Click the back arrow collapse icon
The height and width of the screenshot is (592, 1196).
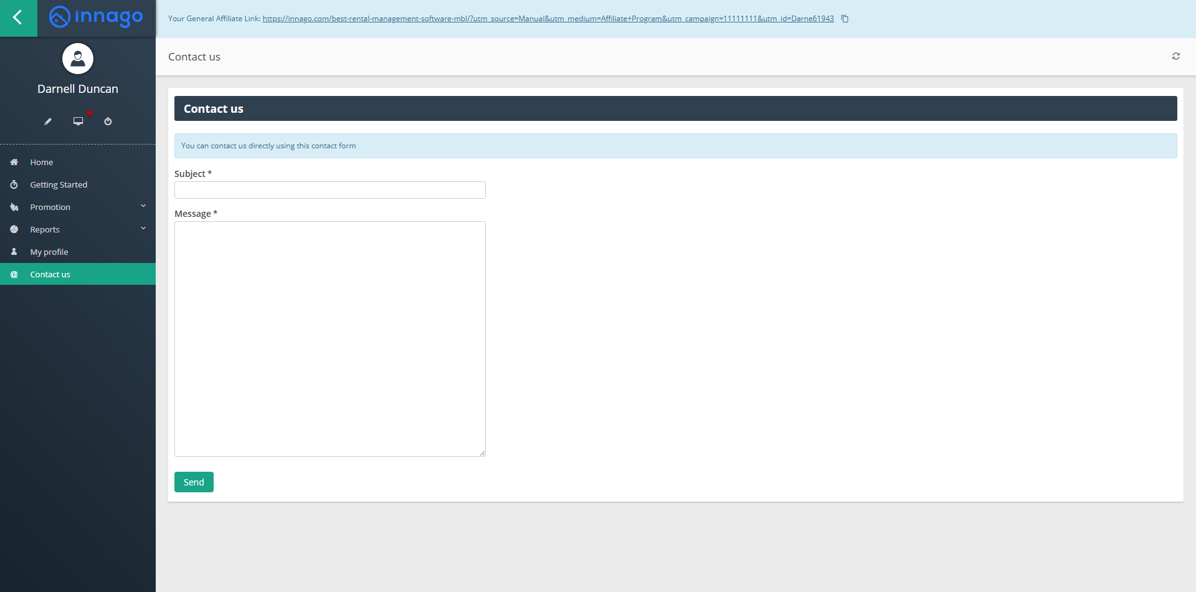pyautogui.click(x=18, y=18)
